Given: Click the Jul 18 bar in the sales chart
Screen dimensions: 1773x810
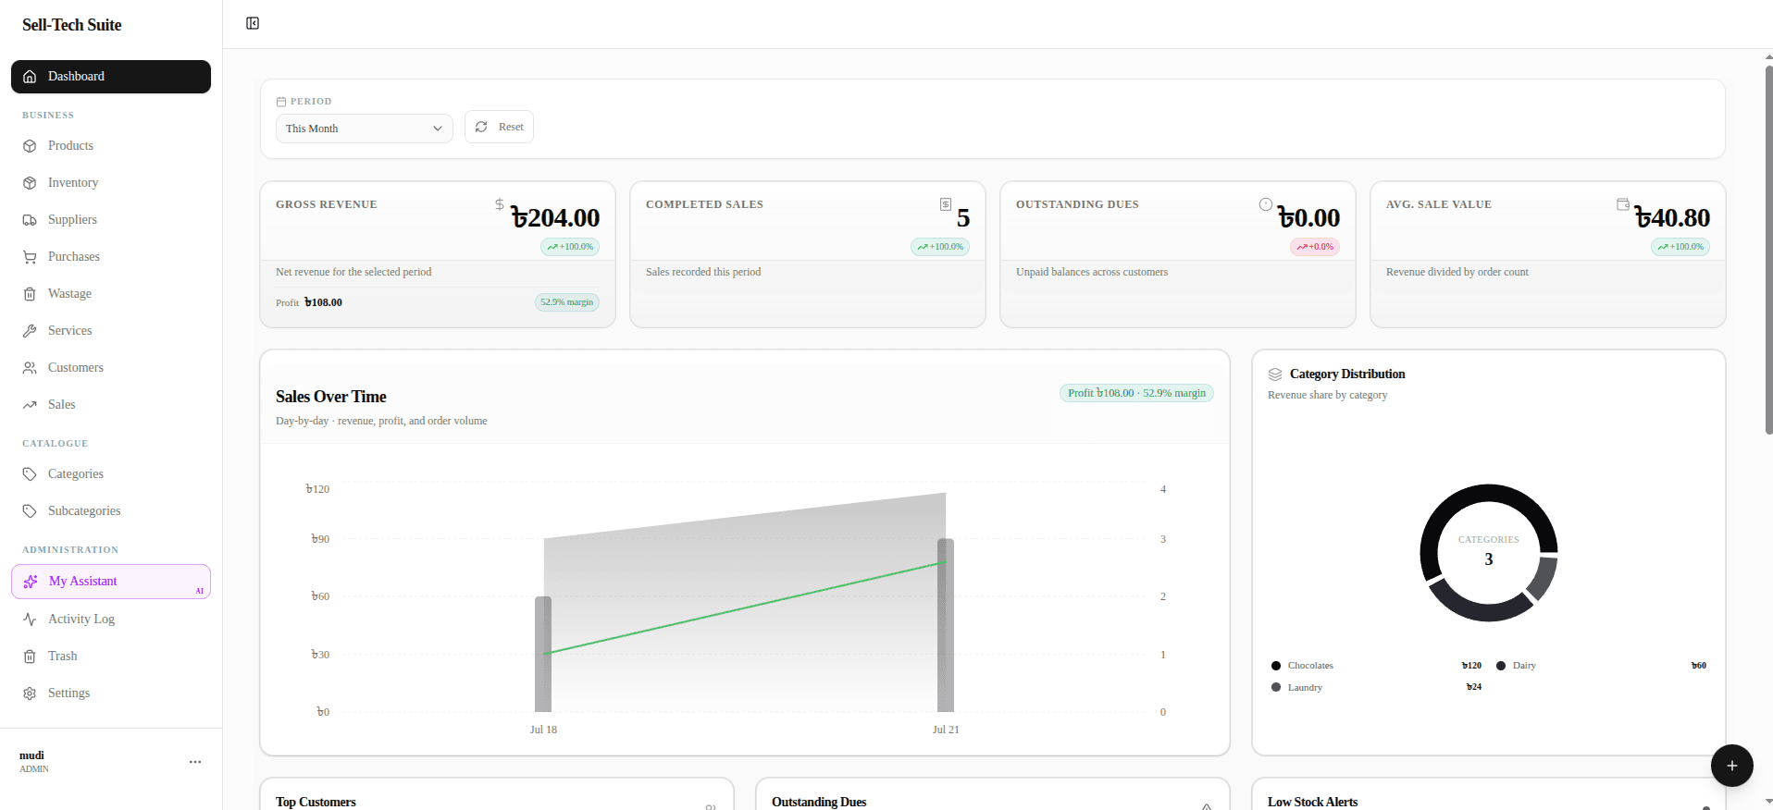Looking at the screenshot, I should coord(543,654).
